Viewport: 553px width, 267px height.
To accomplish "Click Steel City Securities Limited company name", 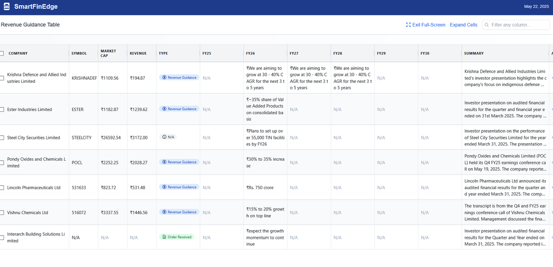I will 34,138.
